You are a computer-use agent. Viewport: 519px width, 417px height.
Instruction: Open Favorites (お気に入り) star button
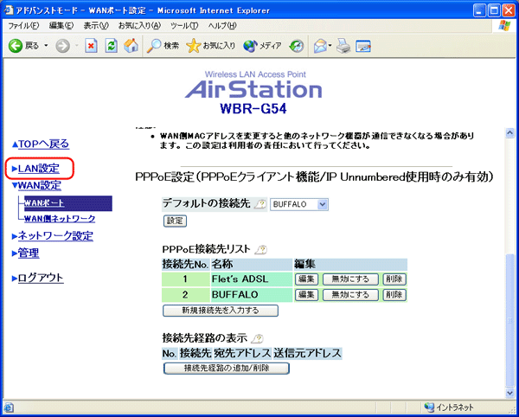(211, 46)
